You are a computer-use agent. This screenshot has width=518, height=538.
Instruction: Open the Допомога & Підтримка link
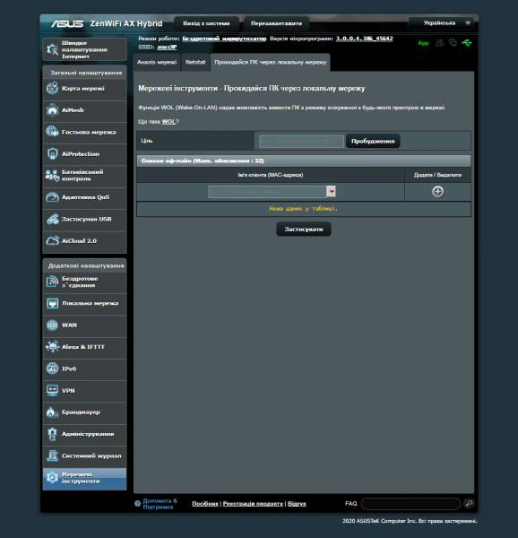pos(160,504)
